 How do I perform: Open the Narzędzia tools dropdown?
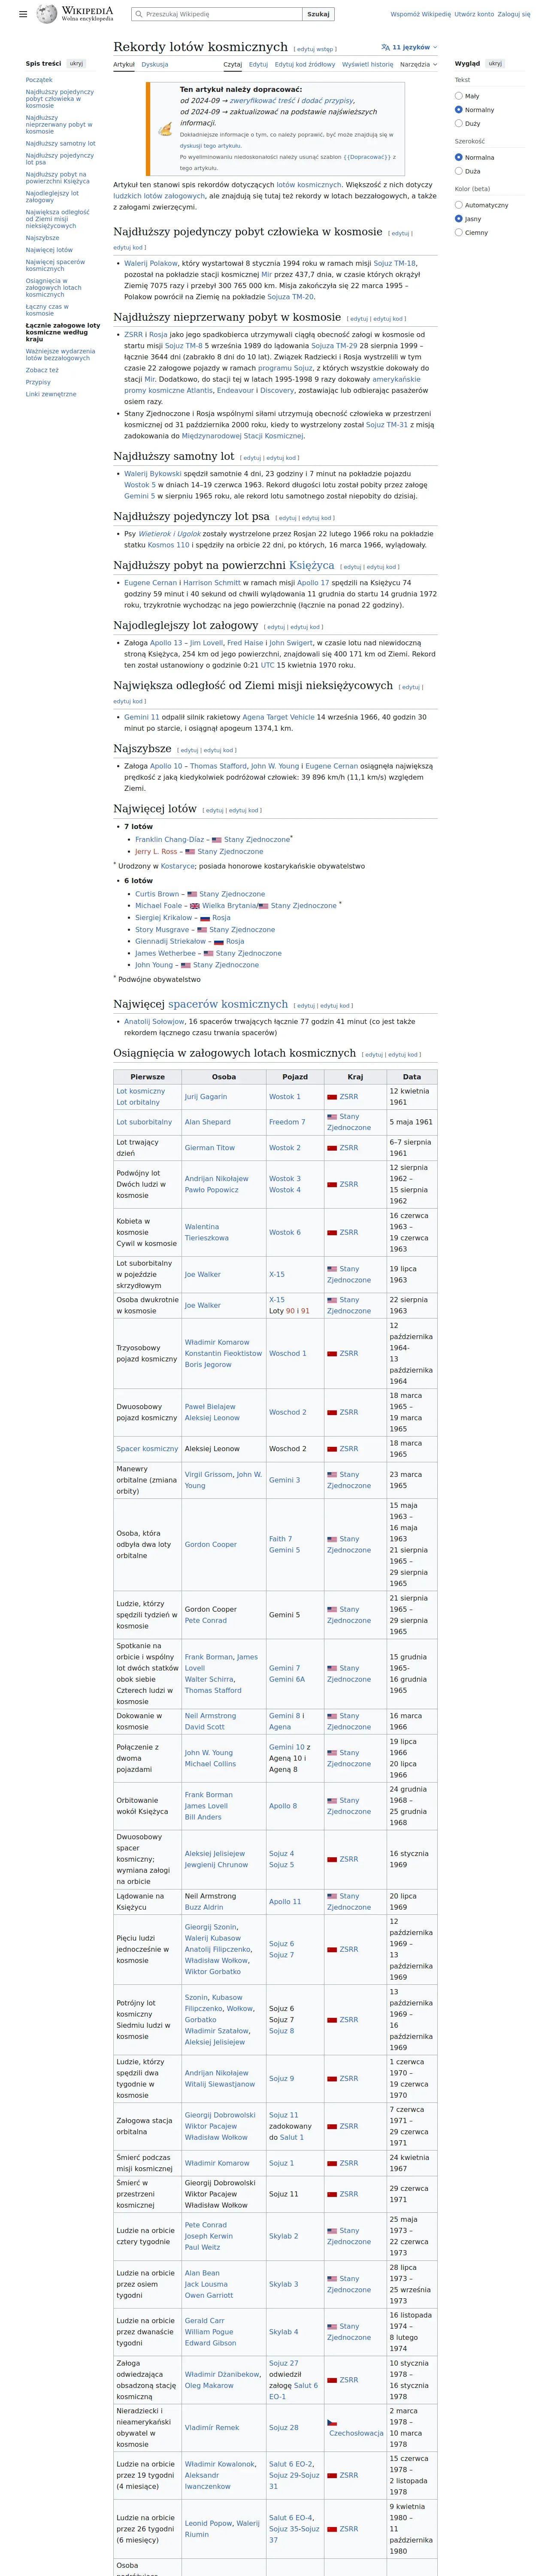tap(418, 64)
